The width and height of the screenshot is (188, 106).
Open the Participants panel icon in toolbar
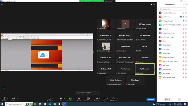(x=50, y=99)
